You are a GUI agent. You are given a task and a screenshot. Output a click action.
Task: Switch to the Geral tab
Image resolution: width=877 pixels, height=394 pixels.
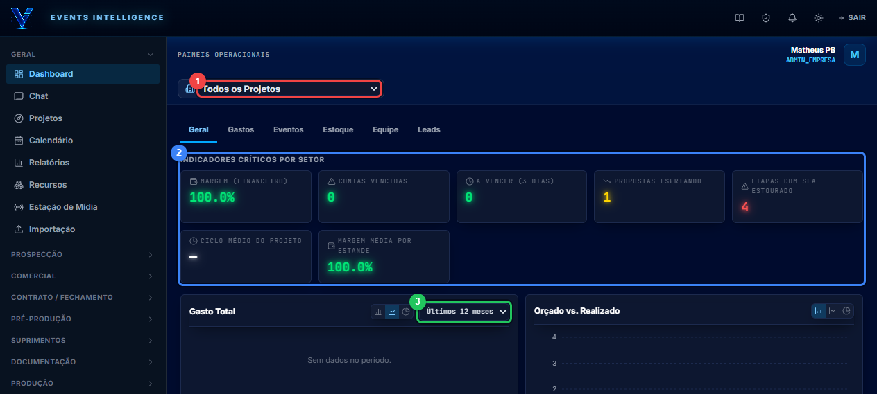[x=198, y=129]
